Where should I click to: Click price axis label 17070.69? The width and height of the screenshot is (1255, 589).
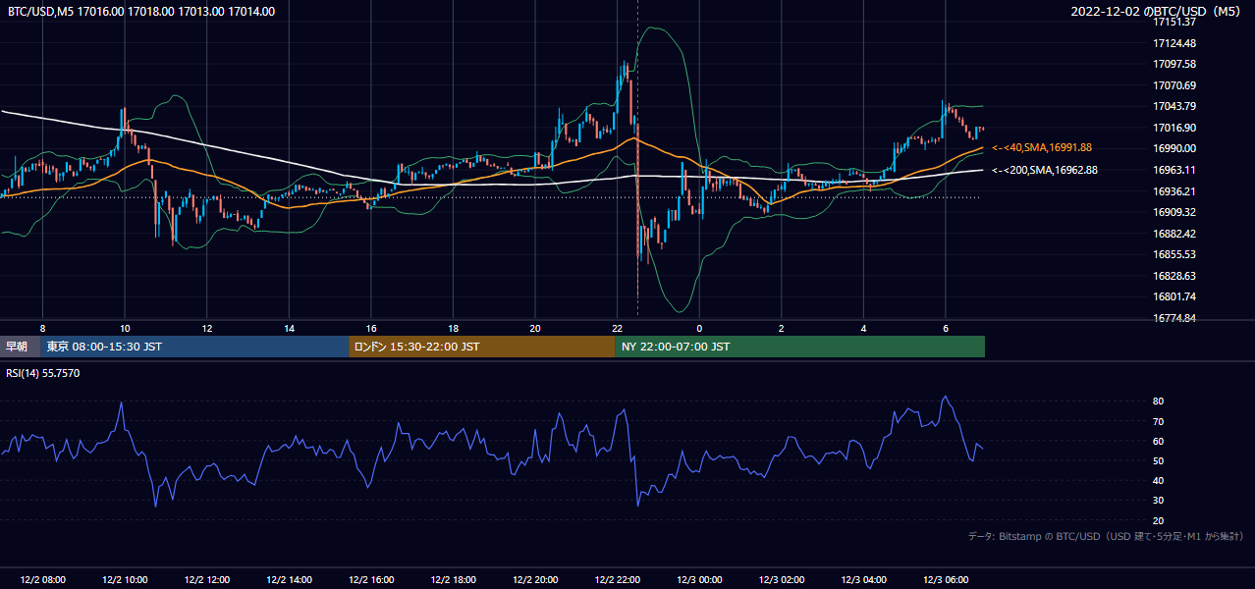[1174, 85]
